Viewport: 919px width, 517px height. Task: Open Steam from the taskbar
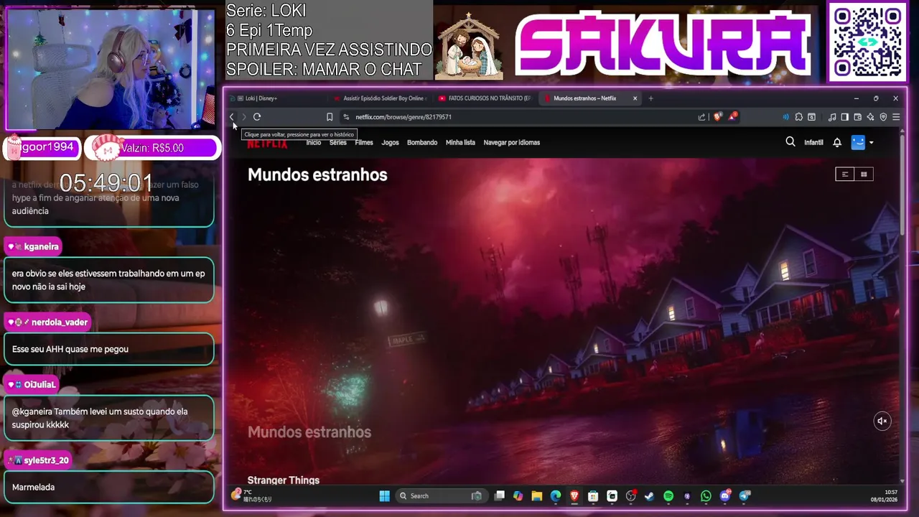(x=649, y=495)
